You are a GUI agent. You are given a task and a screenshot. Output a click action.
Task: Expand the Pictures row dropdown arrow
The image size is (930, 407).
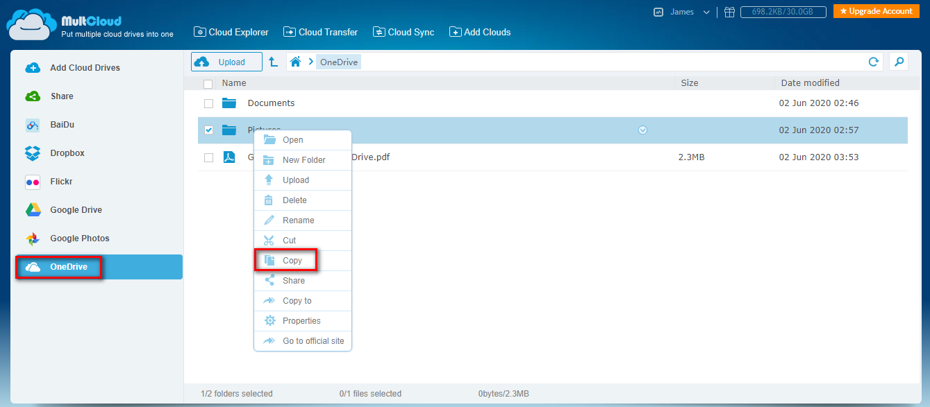pyautogui.click(x=642, y=130)
